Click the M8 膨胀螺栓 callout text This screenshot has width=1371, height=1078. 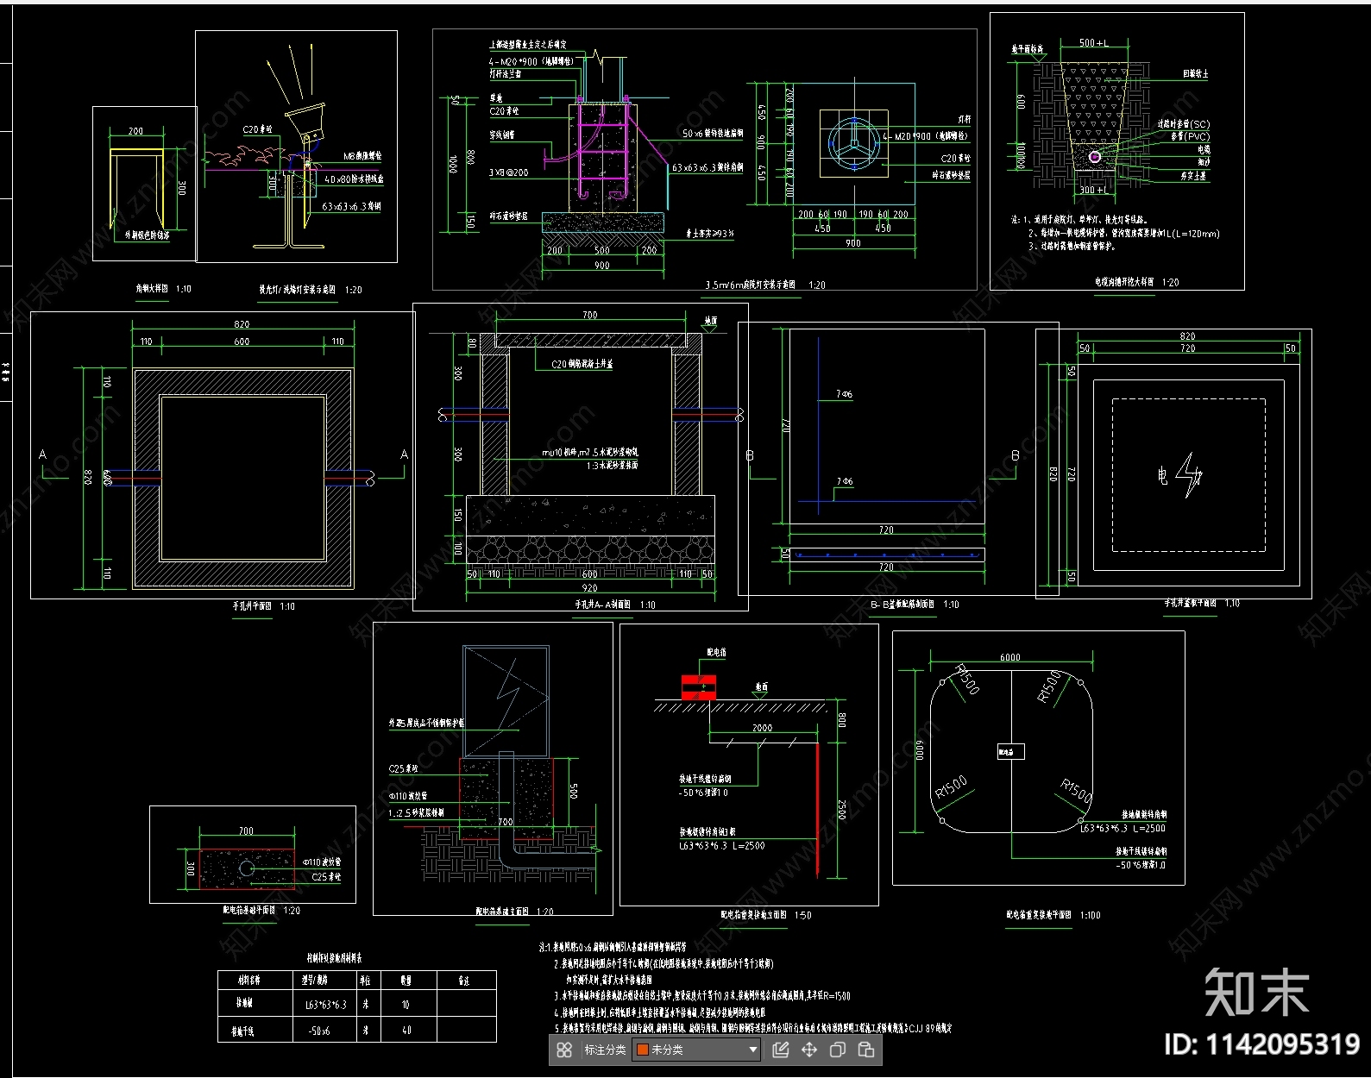click(362, 156)
